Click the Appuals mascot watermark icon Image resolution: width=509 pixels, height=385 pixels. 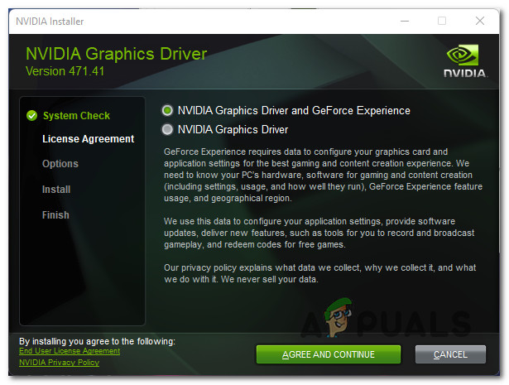(x=338, y=317)
